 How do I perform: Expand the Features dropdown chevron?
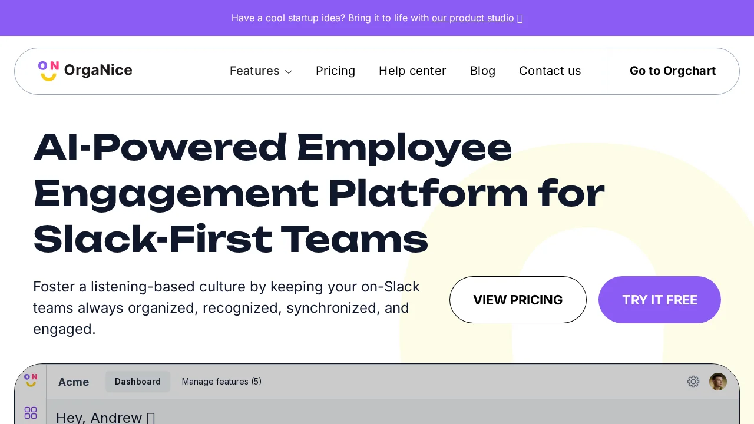coord(289,72)
